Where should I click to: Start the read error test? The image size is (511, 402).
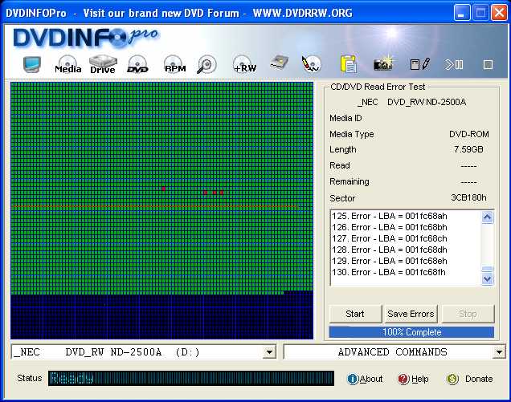tap(355, 314)
